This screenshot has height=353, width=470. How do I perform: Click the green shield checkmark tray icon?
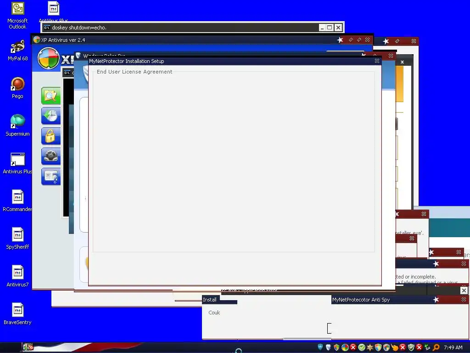[411, 347]
